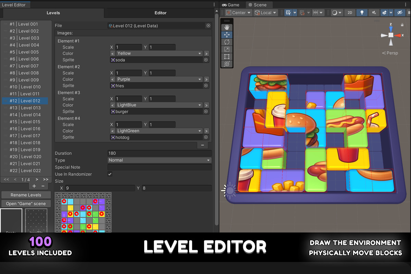Click Open "Game" scene button
411x274 pixels.
(26, 203)
